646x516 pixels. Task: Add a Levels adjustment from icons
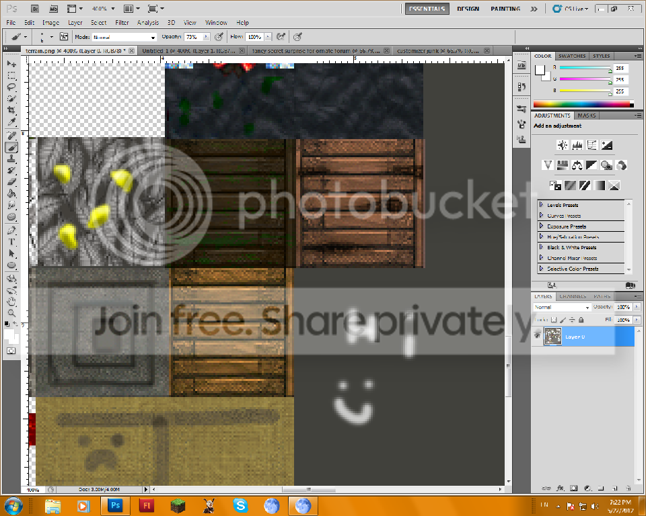point(577,145)
